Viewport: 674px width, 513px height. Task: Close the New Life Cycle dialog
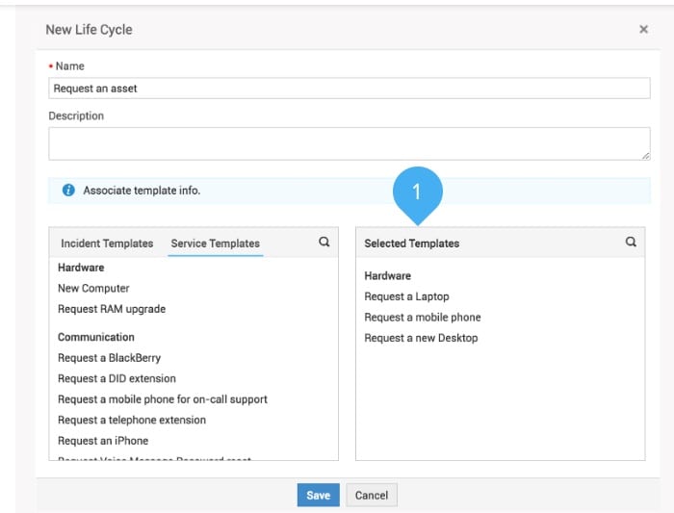click(643, 30)
